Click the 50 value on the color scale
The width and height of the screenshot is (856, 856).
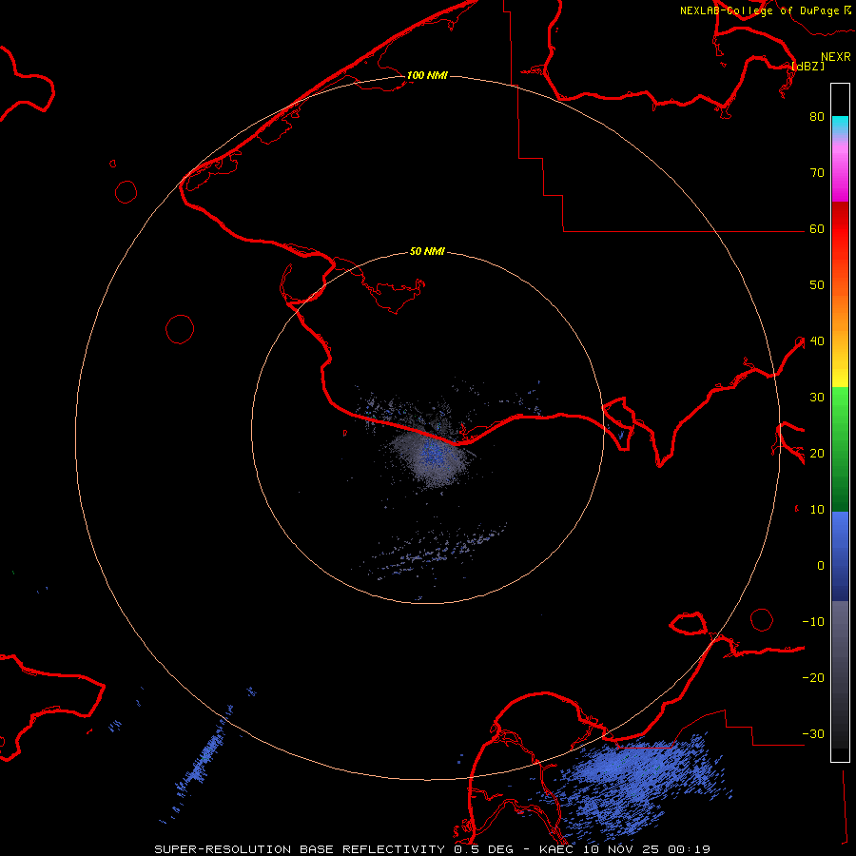click(x=817, y=285)
